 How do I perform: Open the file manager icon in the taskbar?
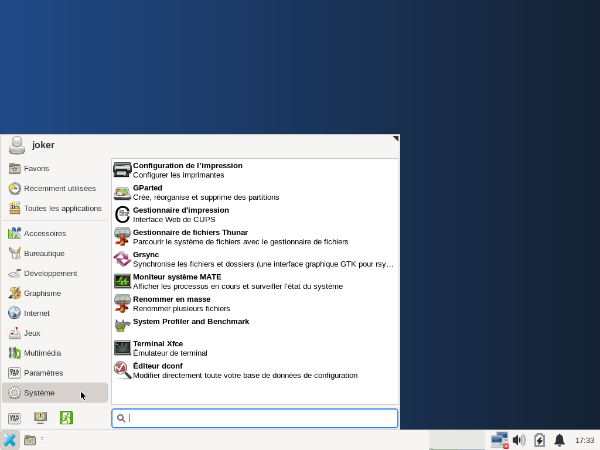point(29,440)
